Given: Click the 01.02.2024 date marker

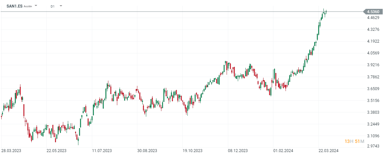Looking at the screenshot, I should point(283,151).
